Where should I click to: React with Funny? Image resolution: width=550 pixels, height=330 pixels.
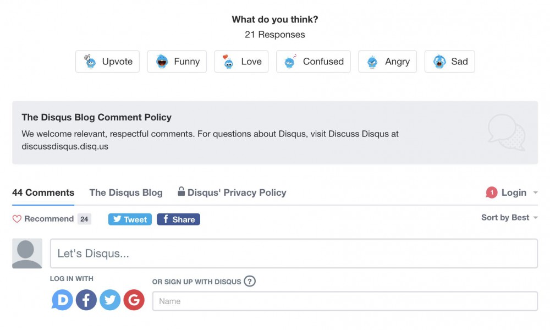coord(177,62)
